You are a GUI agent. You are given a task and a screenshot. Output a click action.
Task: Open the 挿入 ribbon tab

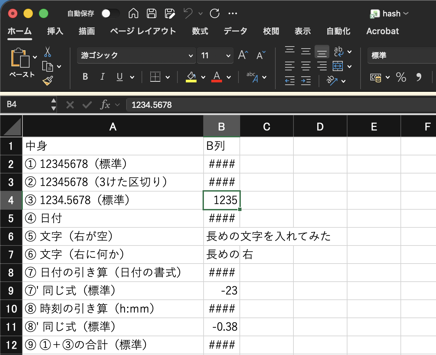pos(55,31)
